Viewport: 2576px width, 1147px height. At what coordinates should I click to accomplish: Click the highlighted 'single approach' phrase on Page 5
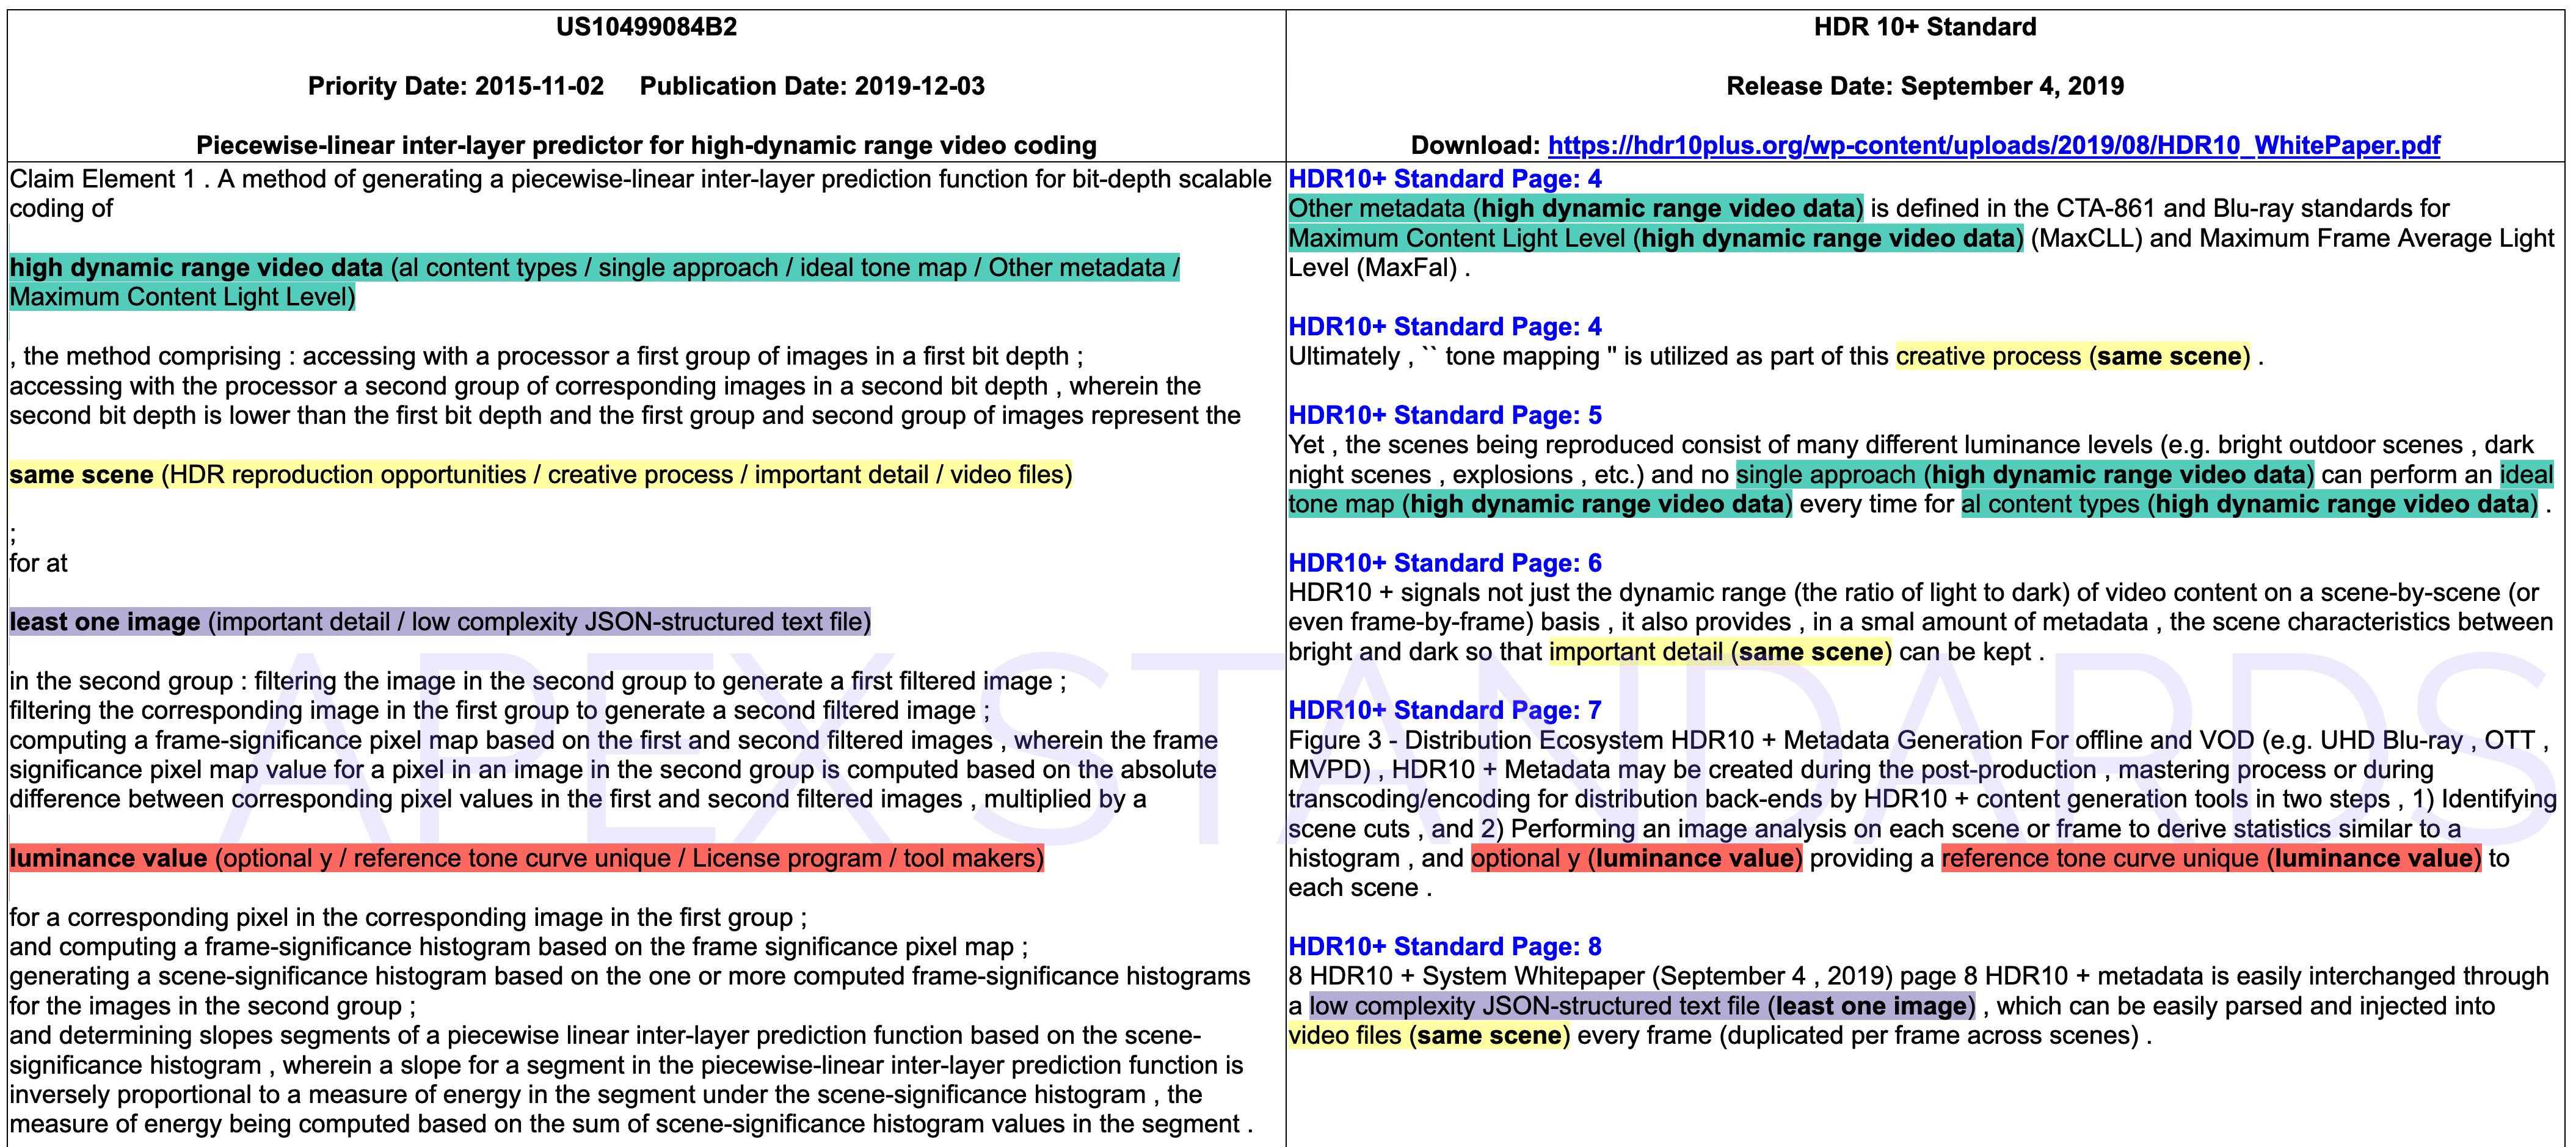[1826, 475]
